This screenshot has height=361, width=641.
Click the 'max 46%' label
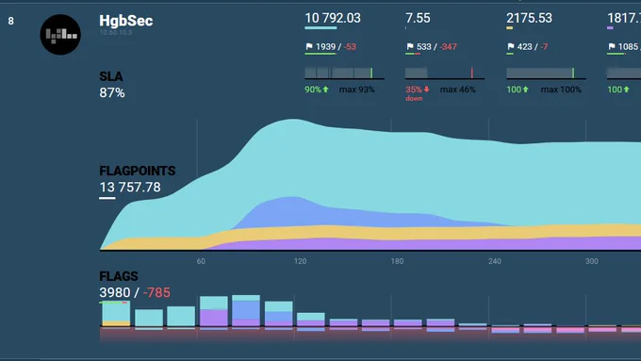pos(457,90)
